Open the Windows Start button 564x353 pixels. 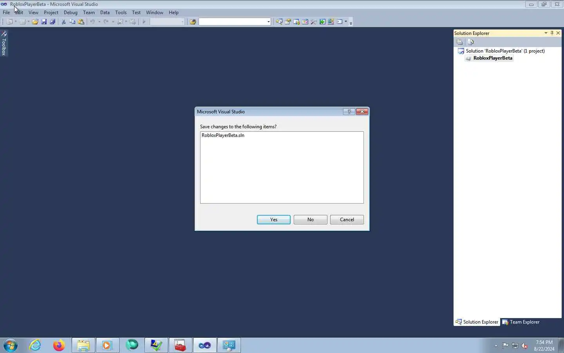click(x=11, y=345)
